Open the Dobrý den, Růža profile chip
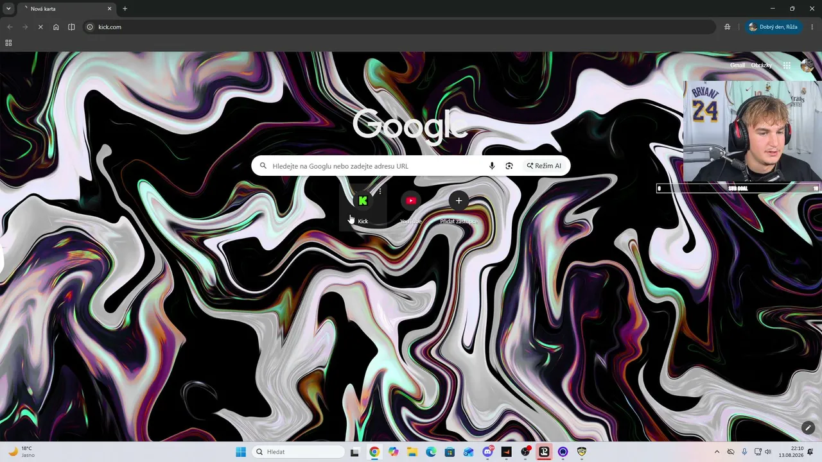Image resolution: width=822 pixels, height=462 pixels. (773, 27)
